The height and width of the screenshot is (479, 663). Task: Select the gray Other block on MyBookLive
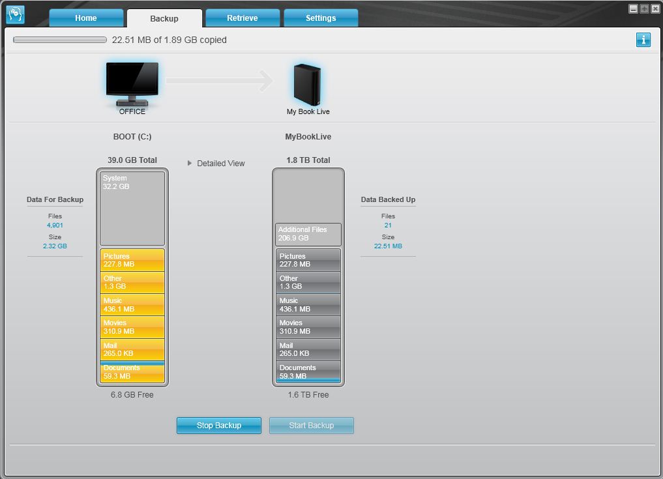(308, 282)
